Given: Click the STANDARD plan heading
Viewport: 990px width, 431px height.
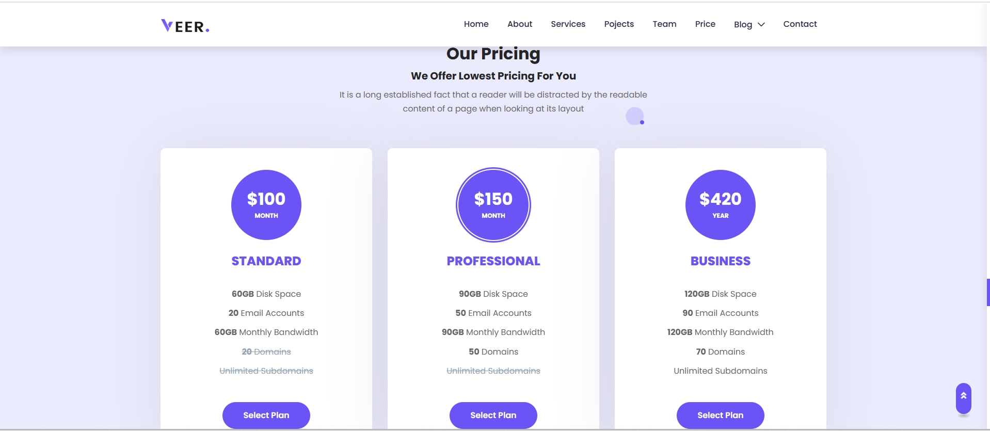Looking at the screenshot, I should click(266, 261).
